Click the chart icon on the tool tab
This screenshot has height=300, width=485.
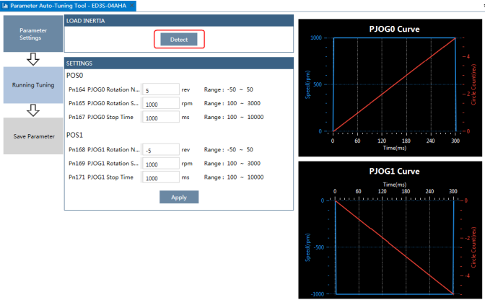(x=4, y=6)
